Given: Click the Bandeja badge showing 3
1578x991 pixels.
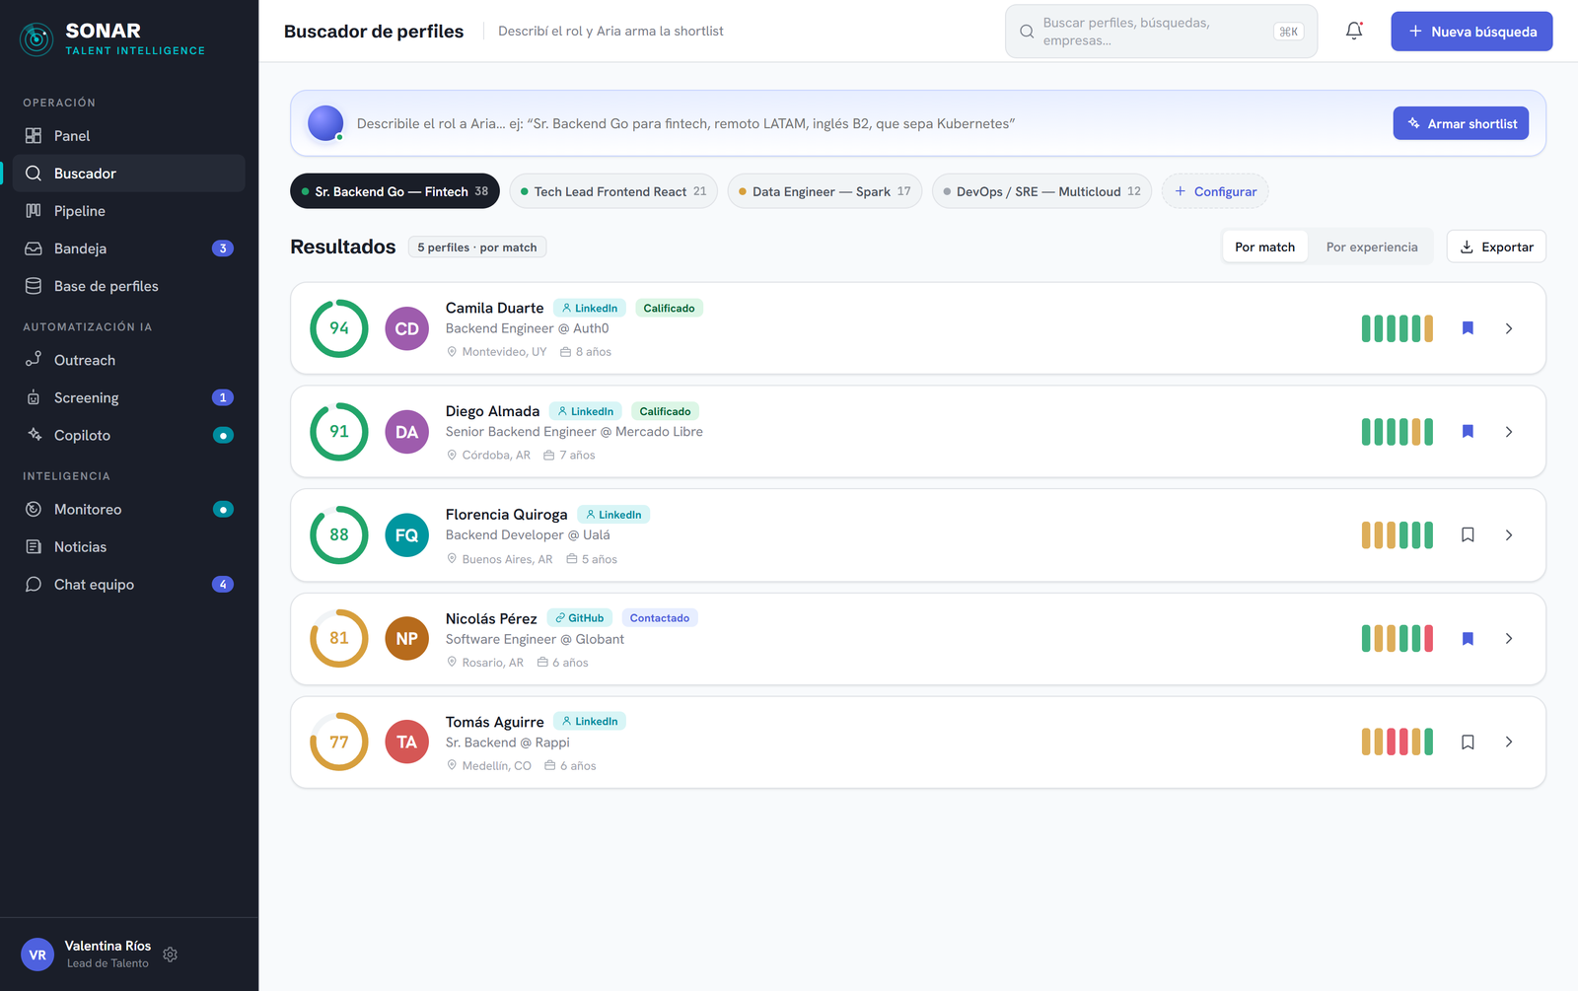Looking at the screenshot, I should (223, 248).
